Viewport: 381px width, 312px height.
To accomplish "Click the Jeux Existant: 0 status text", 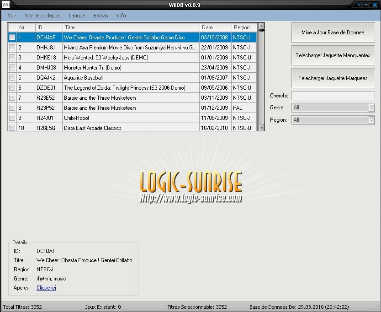I will click(x=103, y=307).
